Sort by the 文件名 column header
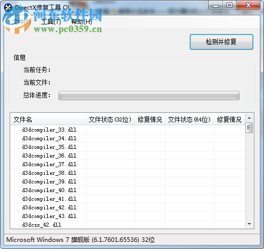264x249 pixels. point(48,119)
